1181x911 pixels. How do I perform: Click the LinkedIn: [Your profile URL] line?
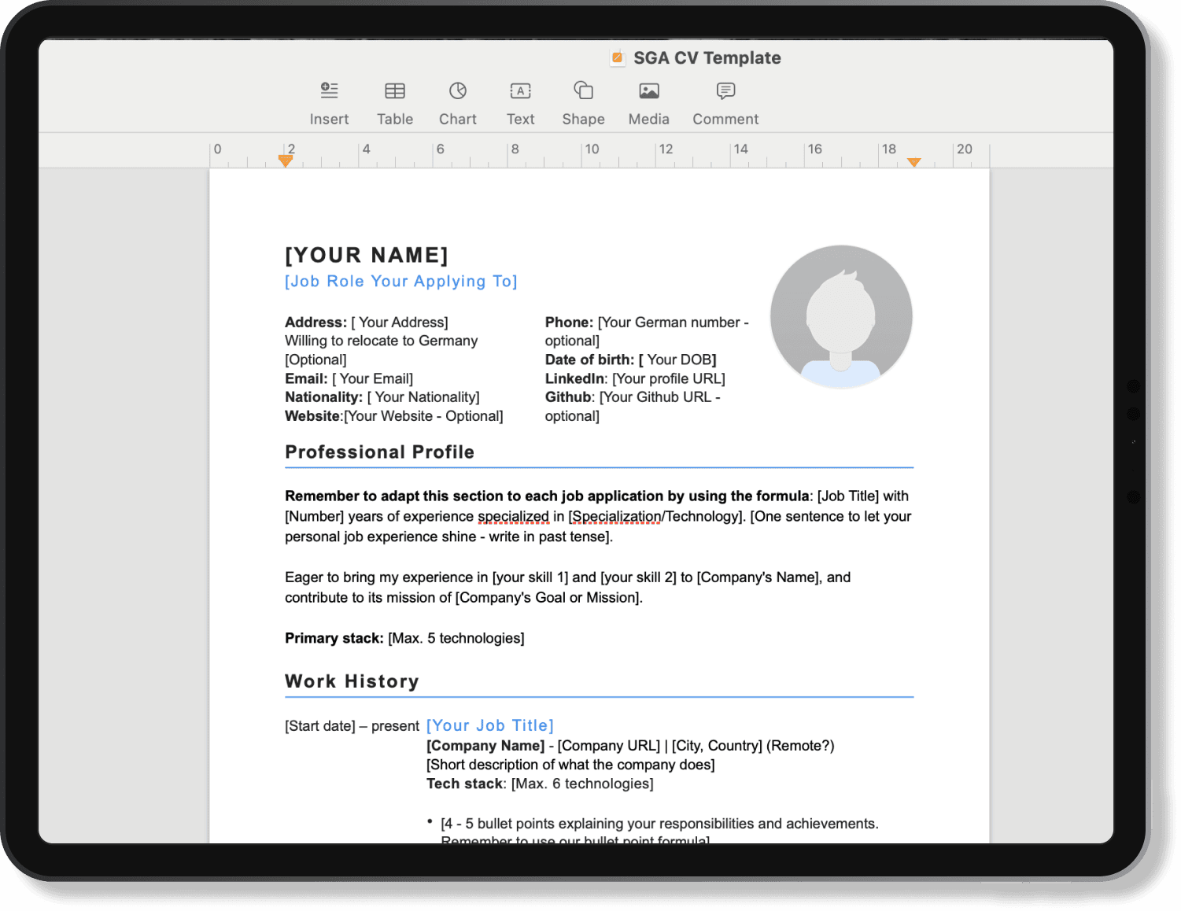pyautogui.click(x=635, y=378)
